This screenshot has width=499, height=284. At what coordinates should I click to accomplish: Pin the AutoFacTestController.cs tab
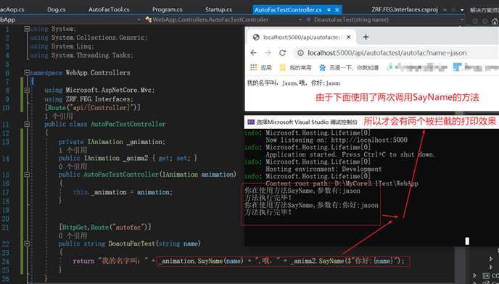pos(329,10)
